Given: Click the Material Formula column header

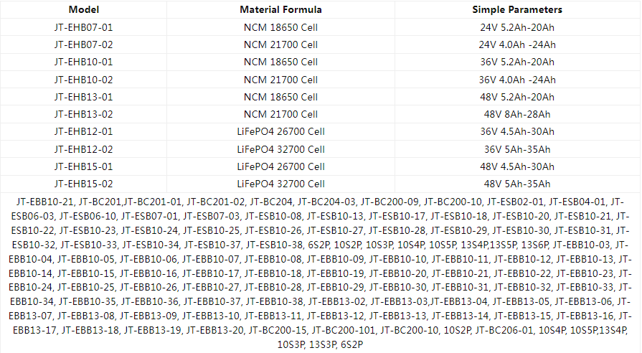Looking at the screenshot, I should [x=280, y=10].
